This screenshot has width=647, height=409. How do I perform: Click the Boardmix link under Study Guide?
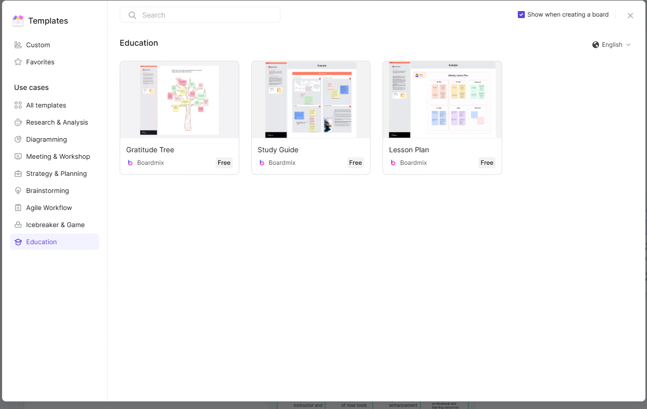click(283, 162)
